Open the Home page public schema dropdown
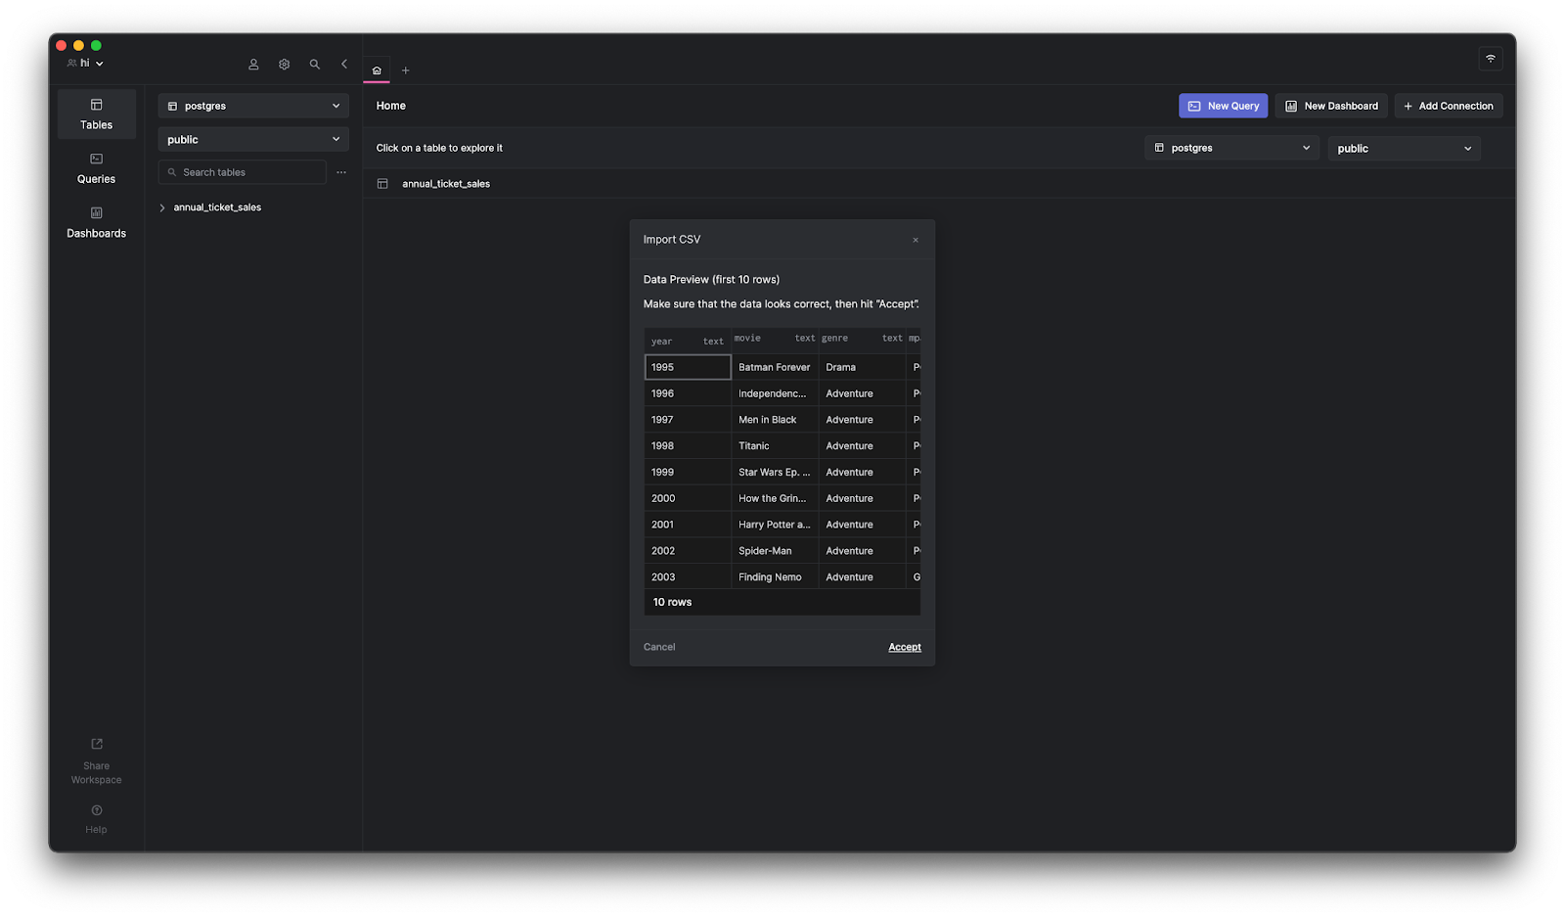This screenshot has width=1565, height=917. (1405, 149)
